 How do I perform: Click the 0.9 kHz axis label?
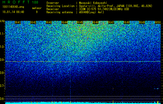tap(2, 60)
